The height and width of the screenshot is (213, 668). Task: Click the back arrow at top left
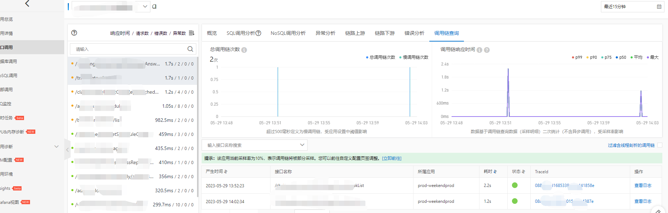coord(27,4)
